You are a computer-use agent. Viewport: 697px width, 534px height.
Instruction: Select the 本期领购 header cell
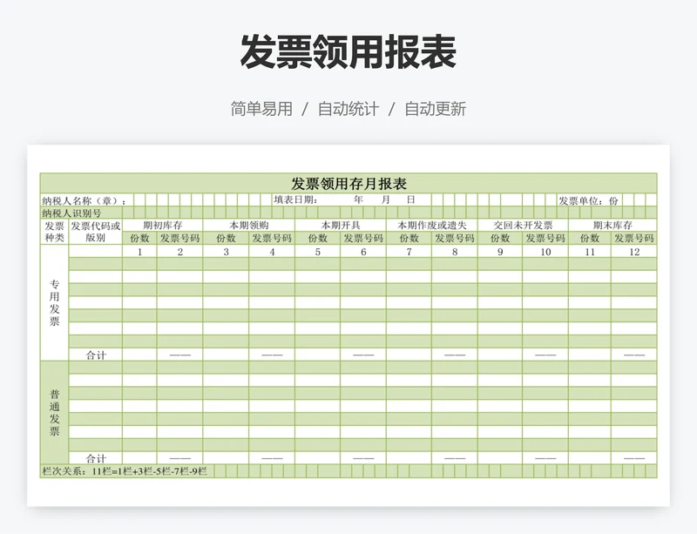click(x=249, y=225)
